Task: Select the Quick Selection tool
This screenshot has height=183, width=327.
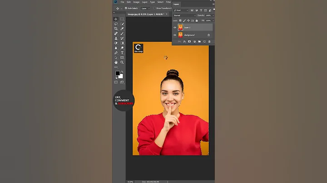Action: point(122,24)
